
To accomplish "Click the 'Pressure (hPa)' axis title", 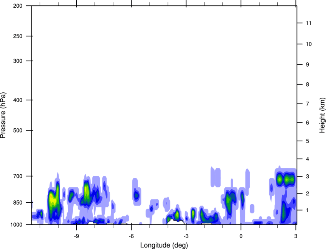I will [3, 115].
